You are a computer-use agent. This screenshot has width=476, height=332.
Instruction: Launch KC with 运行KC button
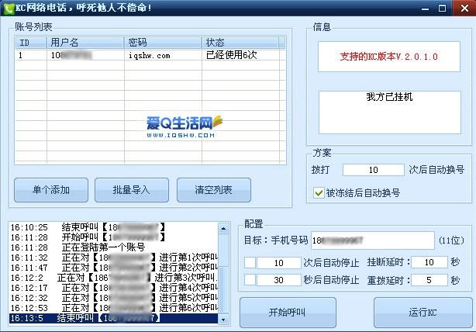tap(423, 313)
